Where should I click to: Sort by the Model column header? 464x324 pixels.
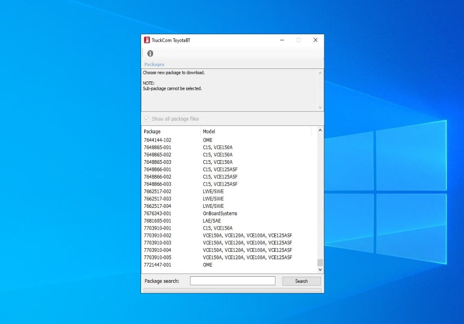[x=255, y=131]
